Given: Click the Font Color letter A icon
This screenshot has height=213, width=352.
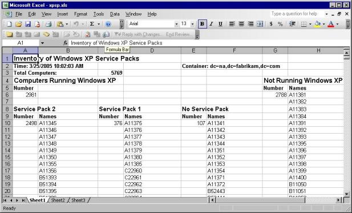Looking at the screenshot, I should coord(331,24).
